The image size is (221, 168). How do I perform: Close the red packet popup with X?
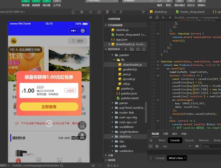(x=49, y=123)
